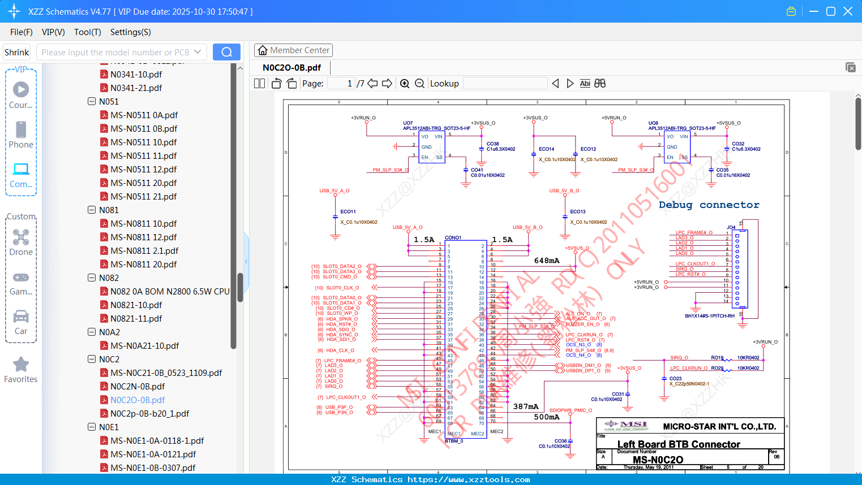Collapse the N051 folder
This screenshot has width=862, height=485.
[x=92, y=102]
